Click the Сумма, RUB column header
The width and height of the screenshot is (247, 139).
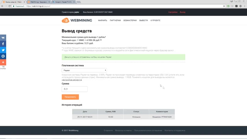pyautogui.click(x=110, y=112)
